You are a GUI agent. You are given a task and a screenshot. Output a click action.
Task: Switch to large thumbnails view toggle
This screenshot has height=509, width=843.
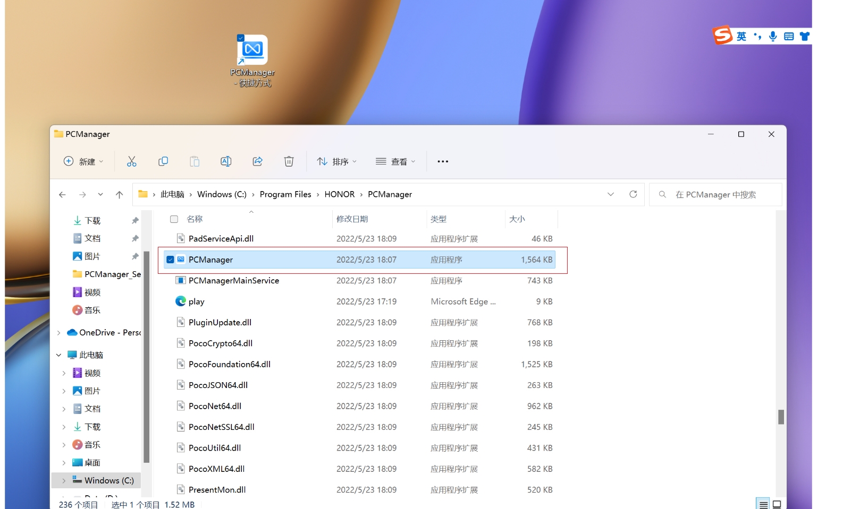[x=777, y=504]
